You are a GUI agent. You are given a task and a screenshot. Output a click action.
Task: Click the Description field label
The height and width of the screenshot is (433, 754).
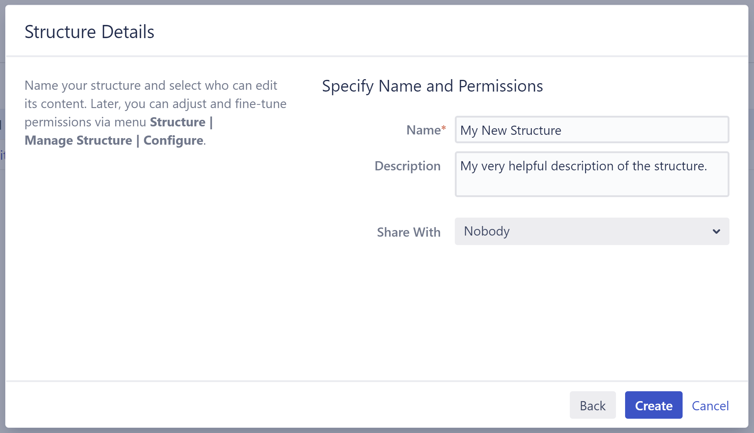coord(407,166)
